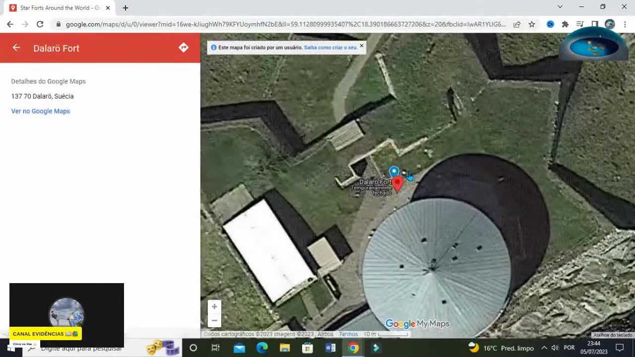635x357 pixels.
Task: Open Ver no Google Maps link
Action: click(41, 111)
